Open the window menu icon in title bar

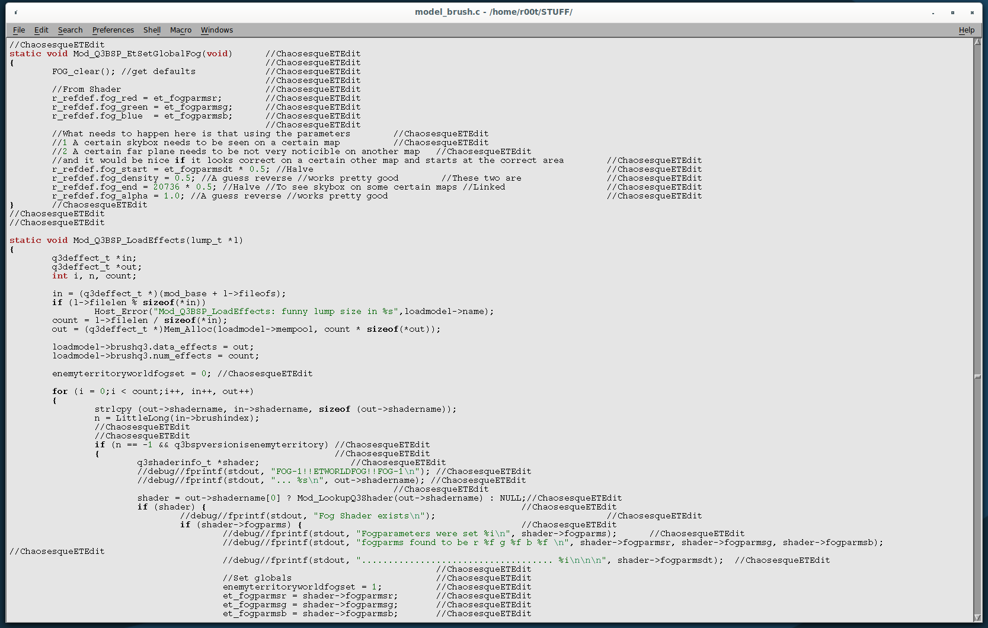[x=16, y=12]
